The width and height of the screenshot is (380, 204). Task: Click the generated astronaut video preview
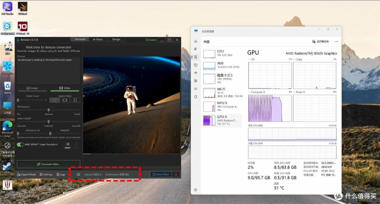132,105
